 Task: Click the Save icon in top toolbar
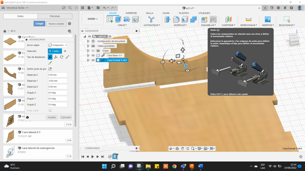pyautogui.click(x=98, y=8)
